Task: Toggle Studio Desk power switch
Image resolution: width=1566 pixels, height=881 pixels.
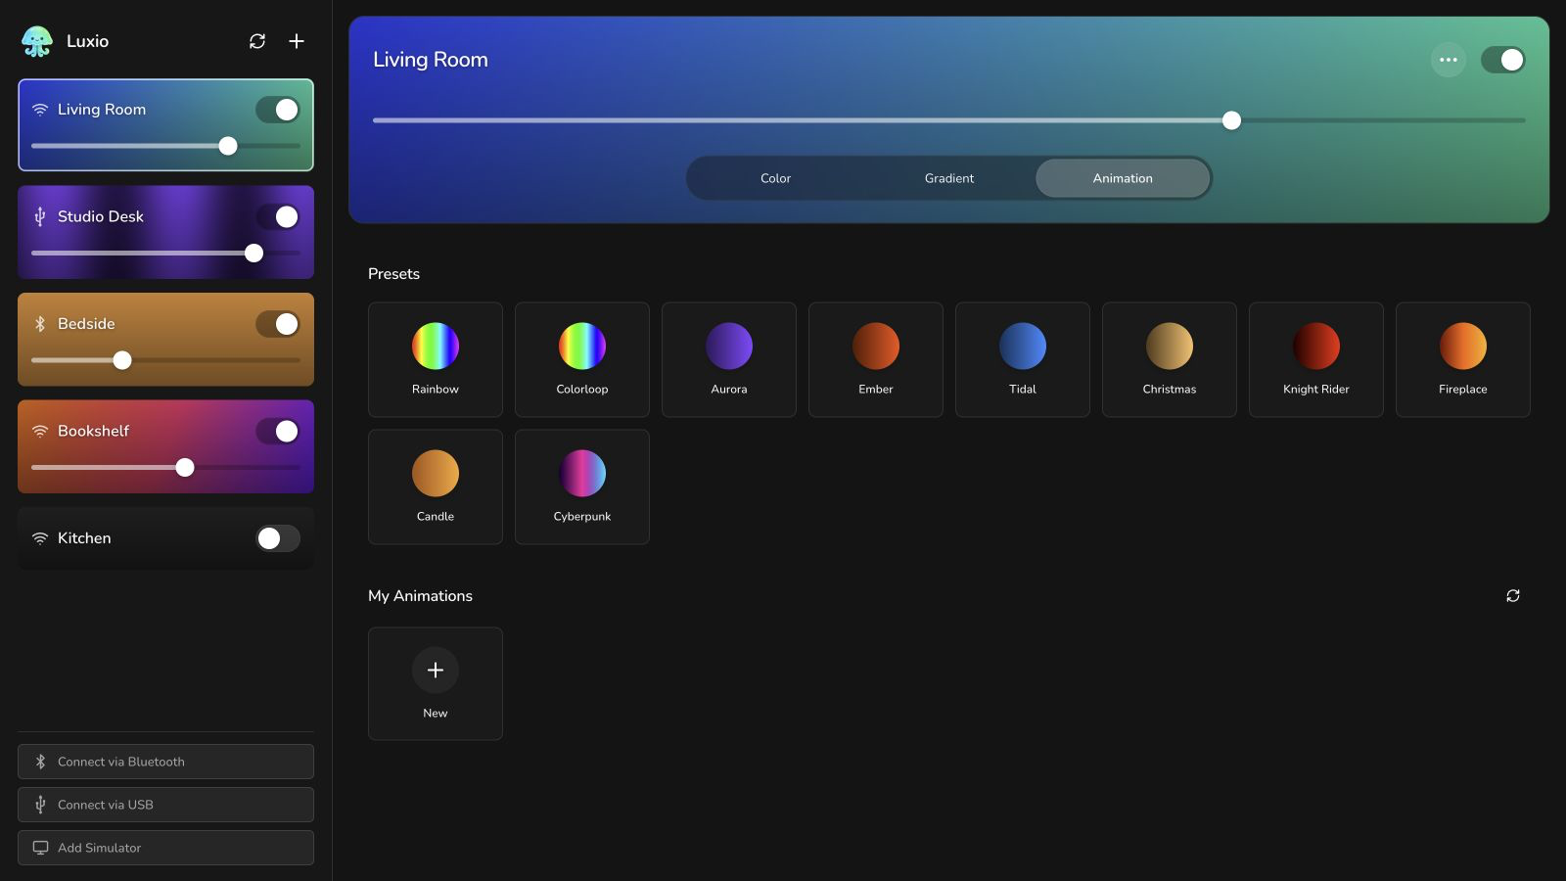Action: pyautogui.click(x=278, y=216)
